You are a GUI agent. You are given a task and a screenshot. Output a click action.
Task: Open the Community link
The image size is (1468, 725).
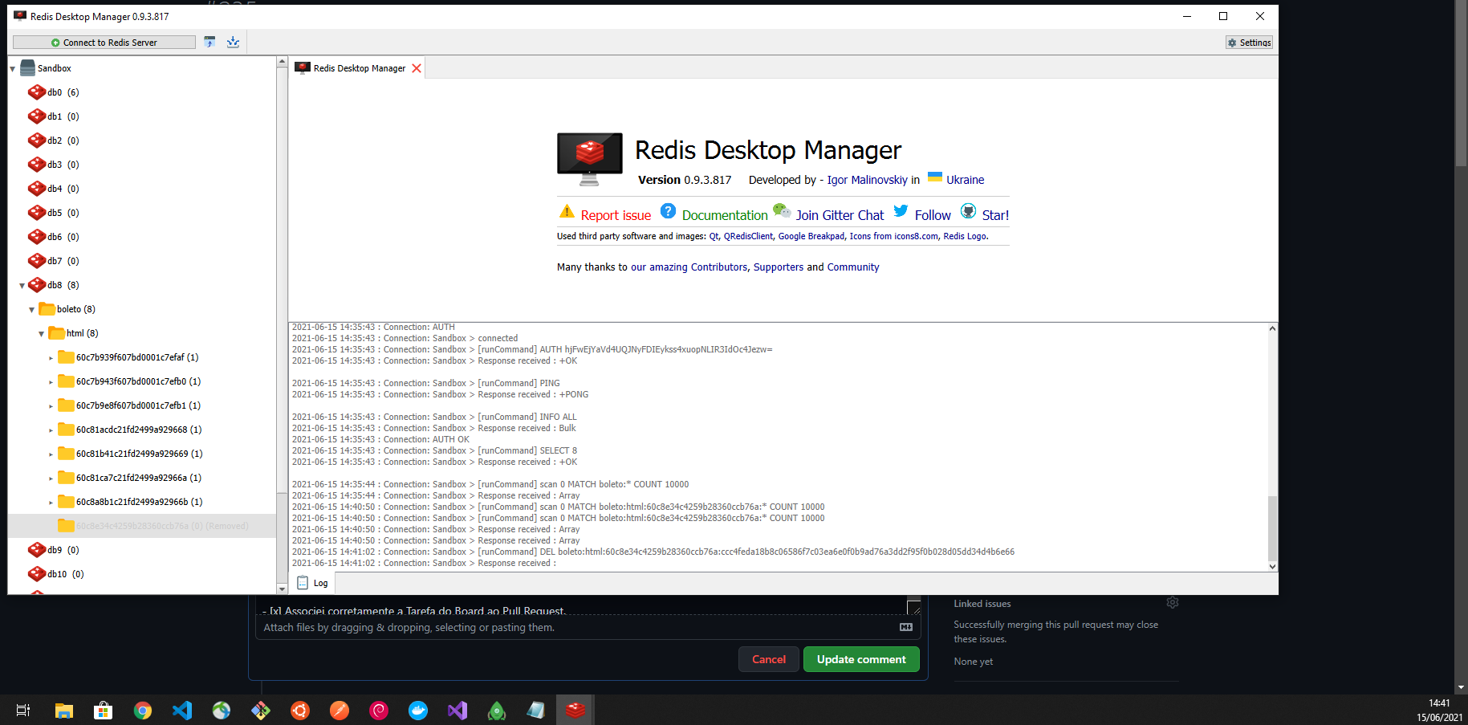pos(853,267)
